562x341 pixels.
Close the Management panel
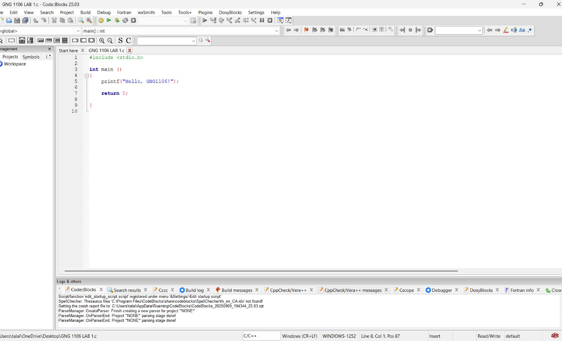(x=50, y=49)
